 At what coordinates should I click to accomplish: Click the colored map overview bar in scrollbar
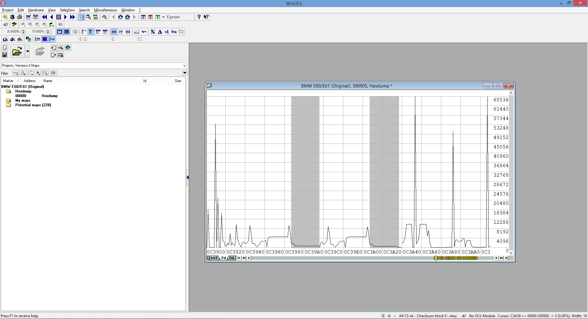click(x=456, y=258)
